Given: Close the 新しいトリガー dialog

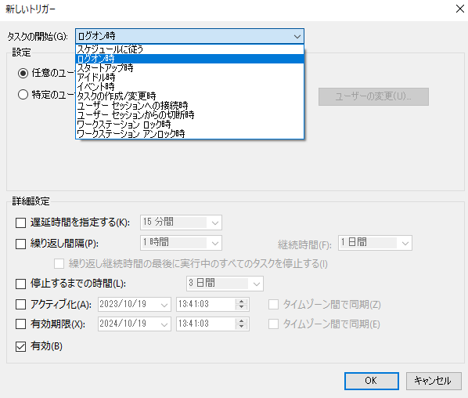Looking at the screenshot, I should point(460,9).
